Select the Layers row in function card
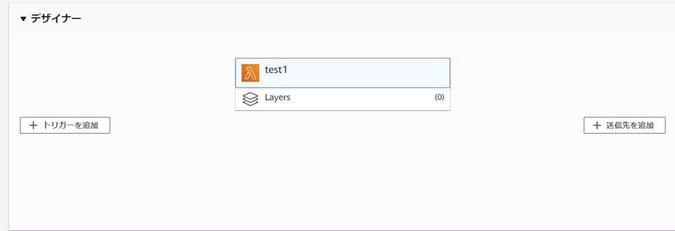The height and width of the screenshot is (231, 675). pos(343,99)
